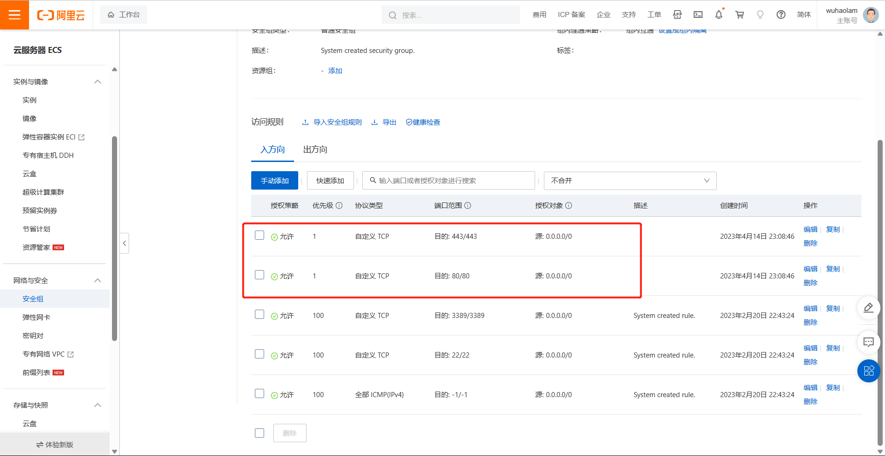Click 复制 for the 80/80 rule
885x456 pixels.
tap(833, 269)
